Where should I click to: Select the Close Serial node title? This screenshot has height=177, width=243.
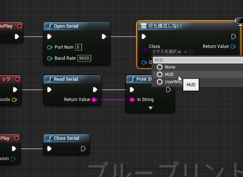coord(66,138)
